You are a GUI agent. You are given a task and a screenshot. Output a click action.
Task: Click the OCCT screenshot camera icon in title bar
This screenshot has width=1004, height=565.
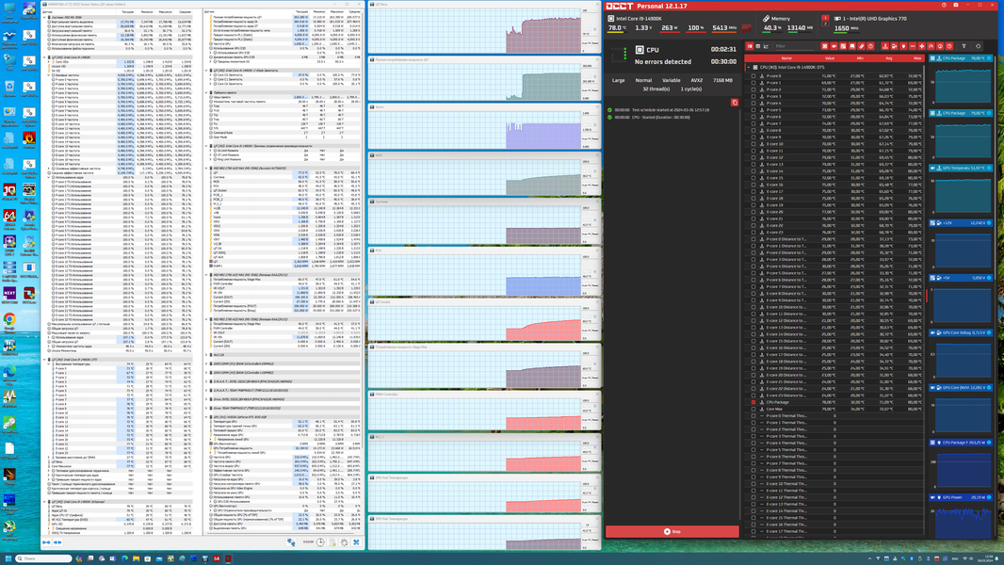coord(956,5)
